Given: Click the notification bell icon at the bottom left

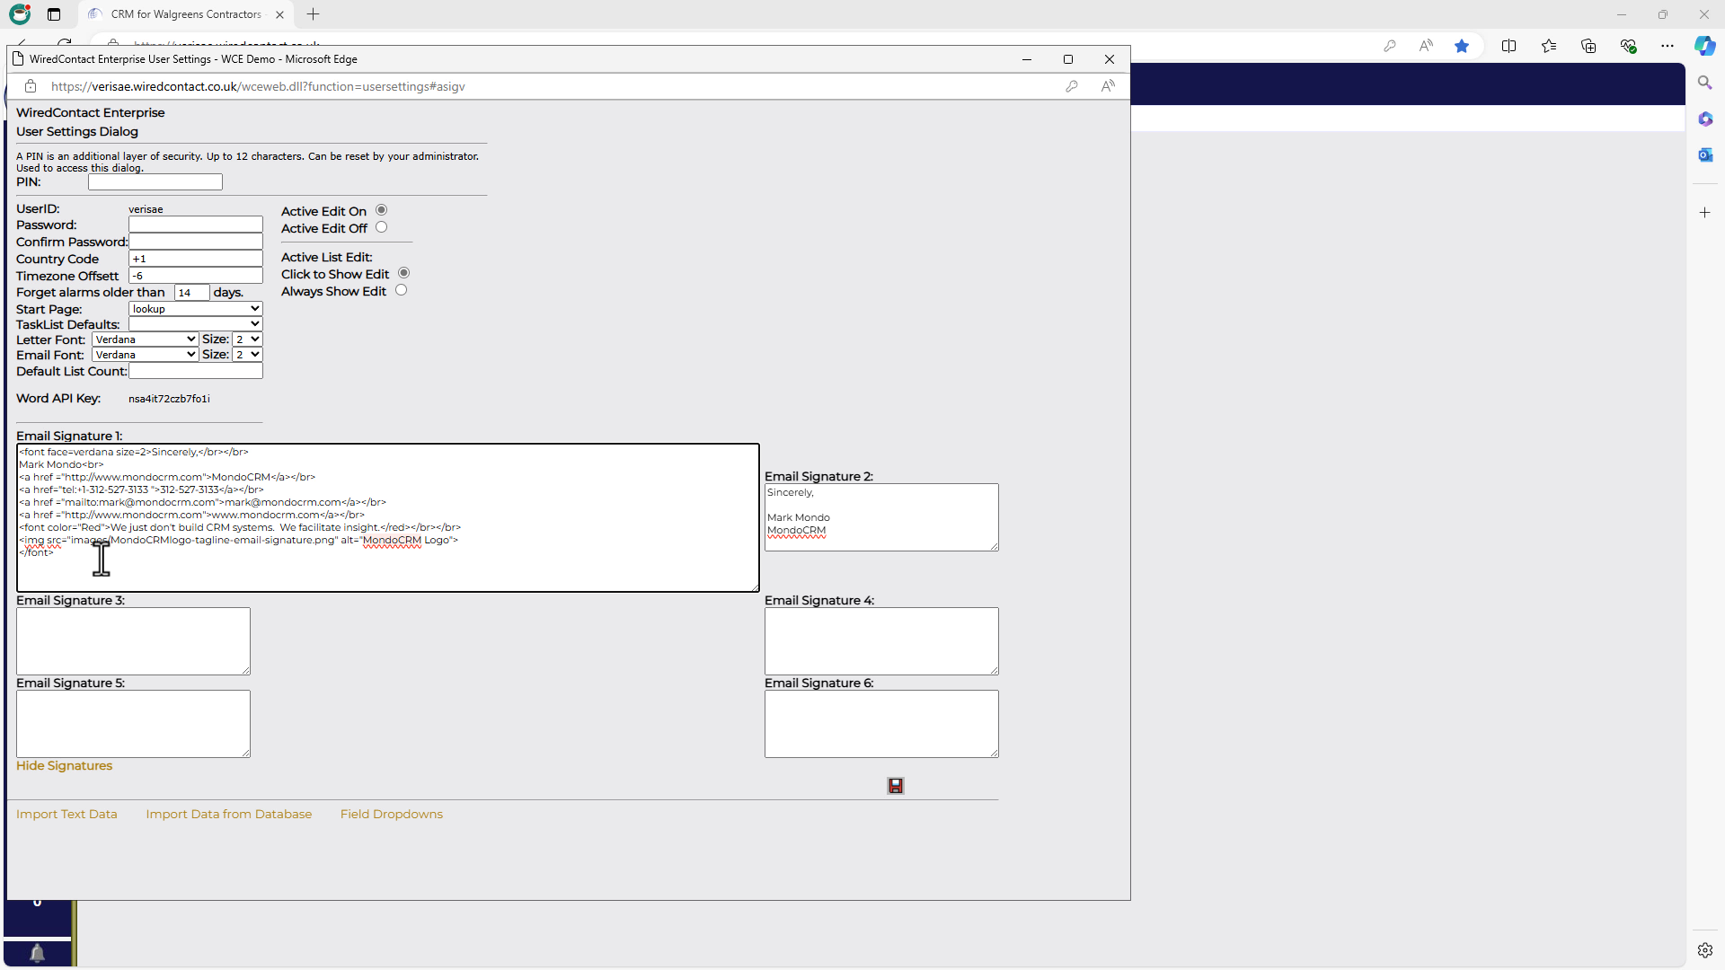Looking at the screenshot, I should point(37,953).
